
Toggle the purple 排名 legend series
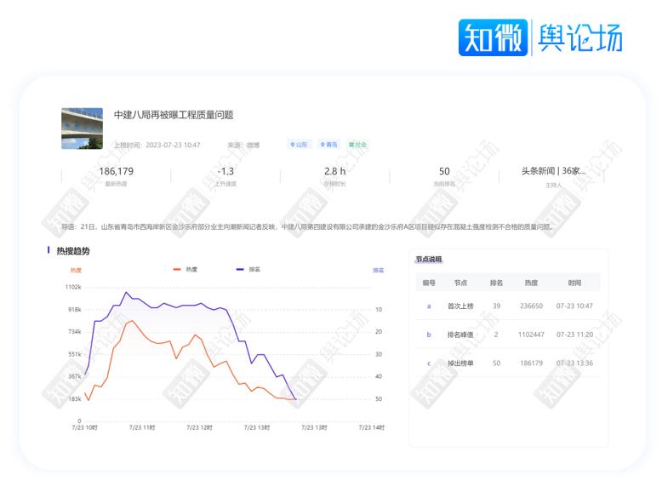tap(248, 269)
